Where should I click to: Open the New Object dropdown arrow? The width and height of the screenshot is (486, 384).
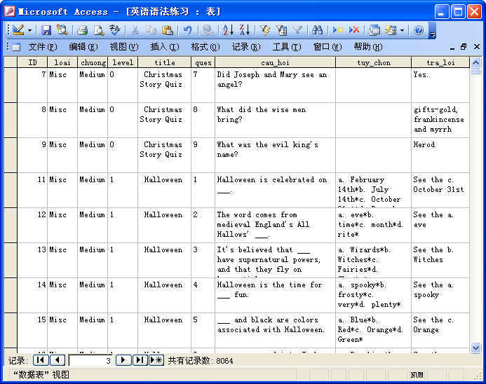tap(402, 30)
